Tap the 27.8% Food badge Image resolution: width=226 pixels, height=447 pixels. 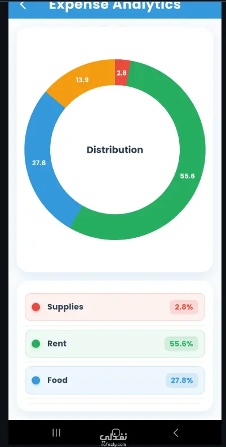[x=182, y=380]
